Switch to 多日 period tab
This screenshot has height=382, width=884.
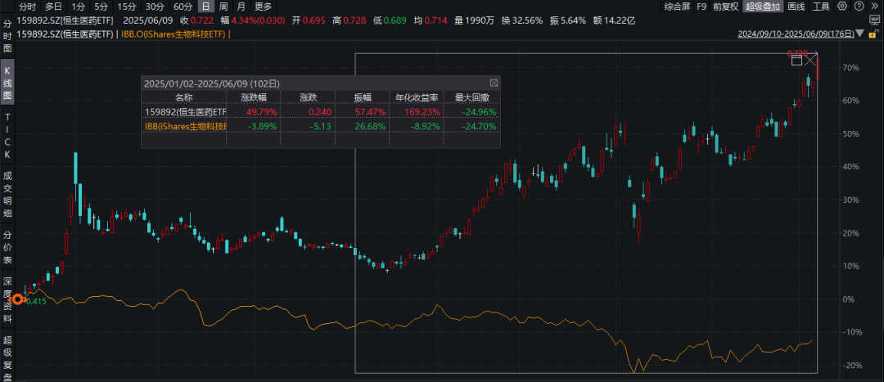point(53,7)
